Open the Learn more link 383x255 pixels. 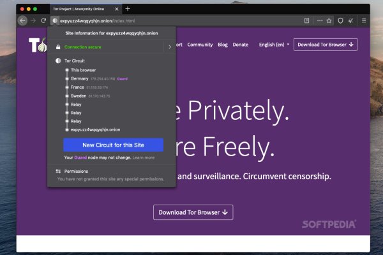coord(144,157)
